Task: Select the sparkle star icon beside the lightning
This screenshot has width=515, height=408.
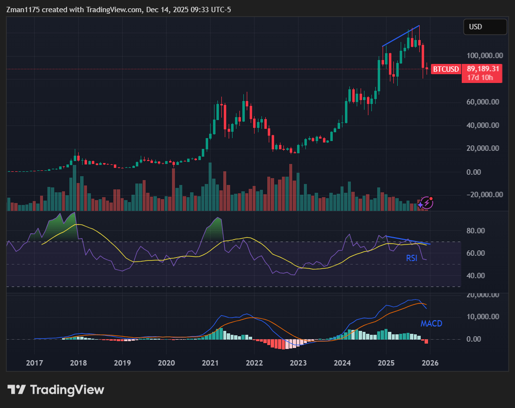Action: [x=420, y=205]
